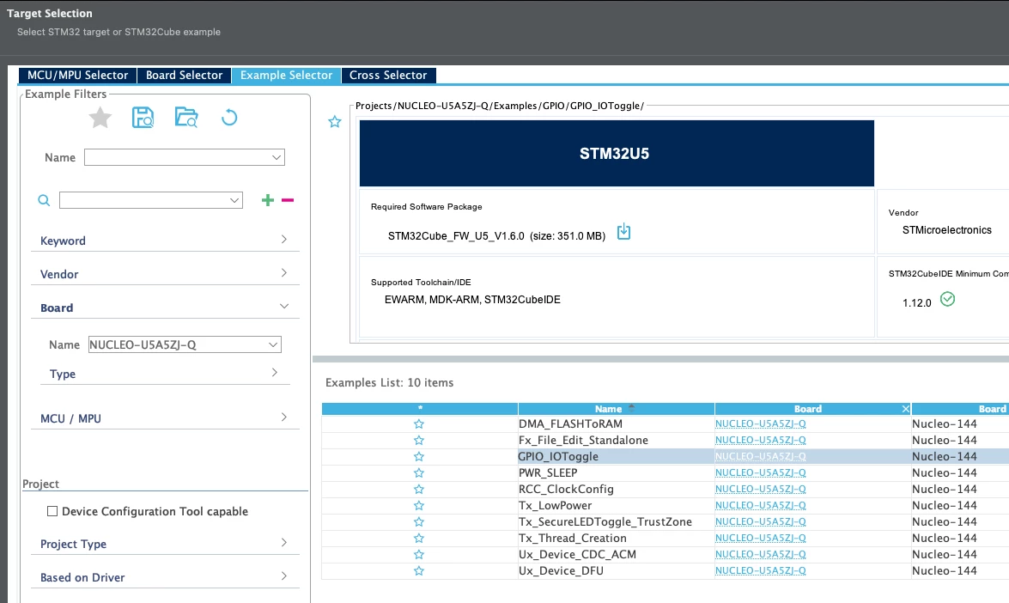Expand the Project Type filter section
Image resolution: width=1009 pixels, height=603 pixels.
point(165,543)
